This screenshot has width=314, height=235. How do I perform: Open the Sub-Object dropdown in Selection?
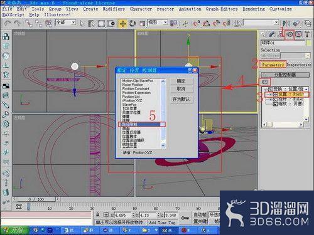click(308, 56)
